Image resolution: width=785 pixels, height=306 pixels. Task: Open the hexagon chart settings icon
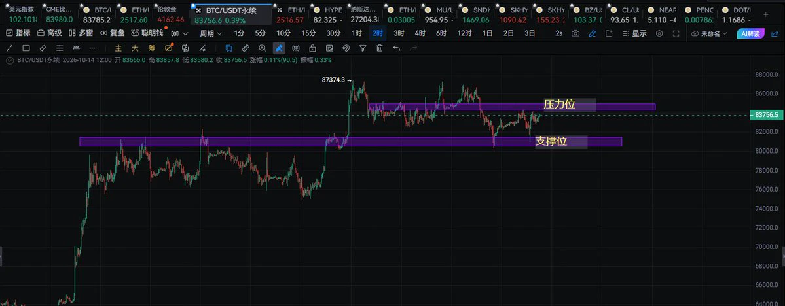pyautogui.click(x=659, y=33)
